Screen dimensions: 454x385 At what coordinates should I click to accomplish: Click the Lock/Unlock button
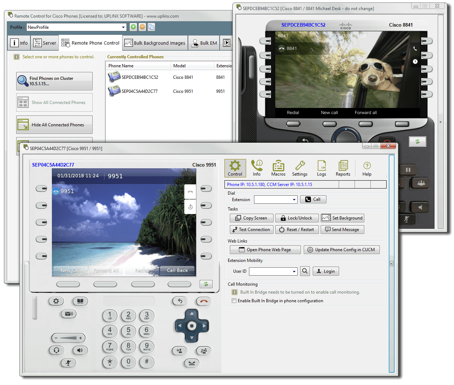[297, 218]
